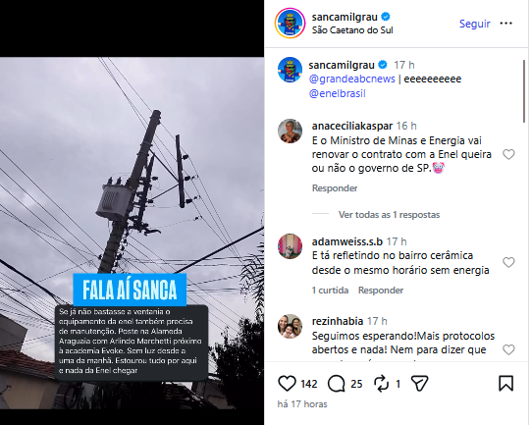Open the São Caetano do Sul location
Screen dimensions: 531x425
click(x=352, y=30)
